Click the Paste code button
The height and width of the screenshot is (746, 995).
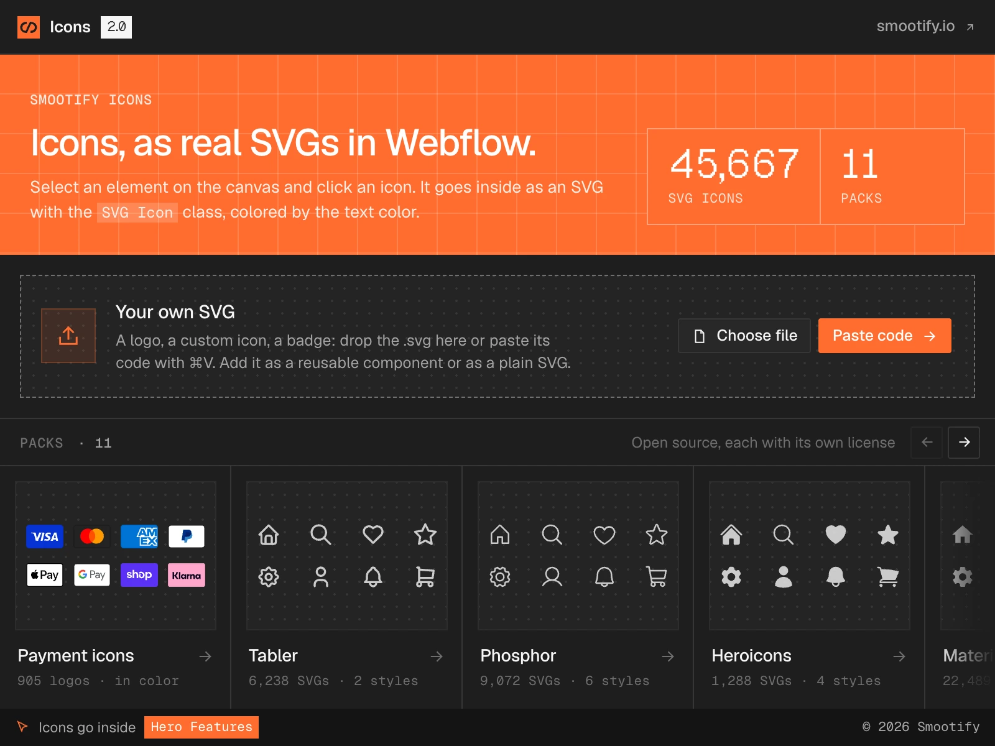[885, 336]
